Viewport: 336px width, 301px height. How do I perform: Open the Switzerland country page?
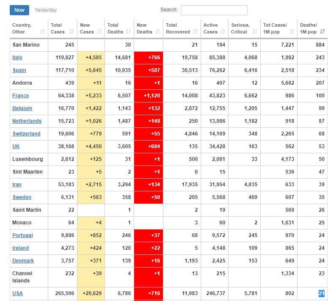[26, 134]
